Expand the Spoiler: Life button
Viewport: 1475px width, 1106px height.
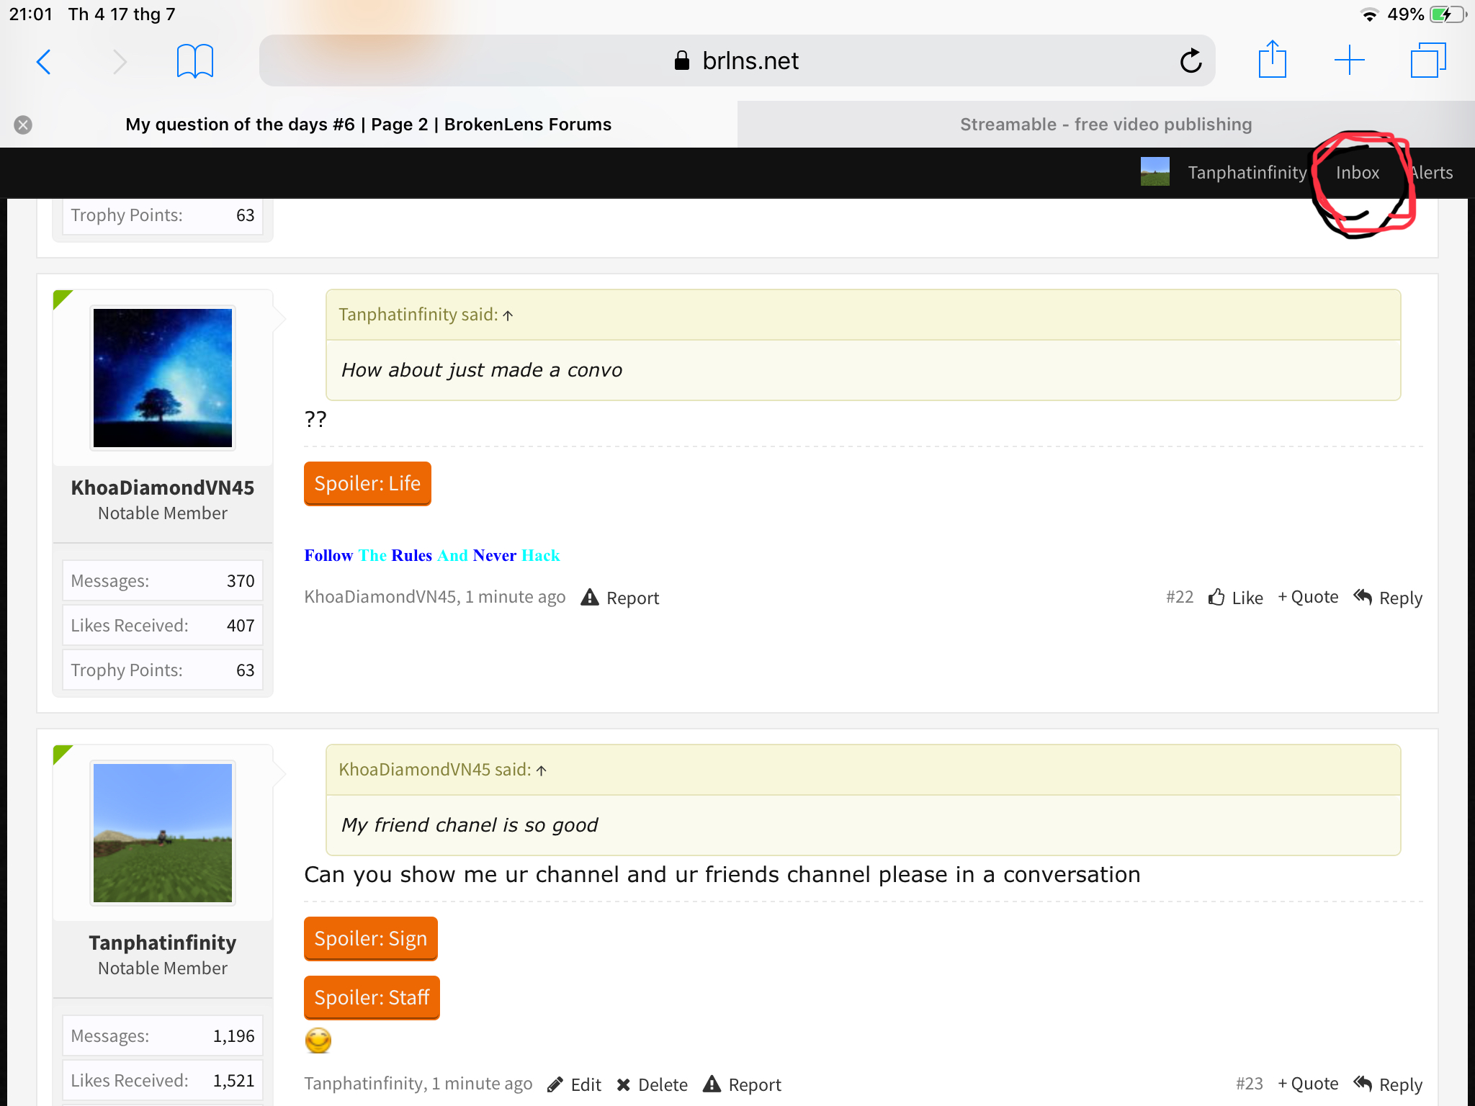[367, 484]
